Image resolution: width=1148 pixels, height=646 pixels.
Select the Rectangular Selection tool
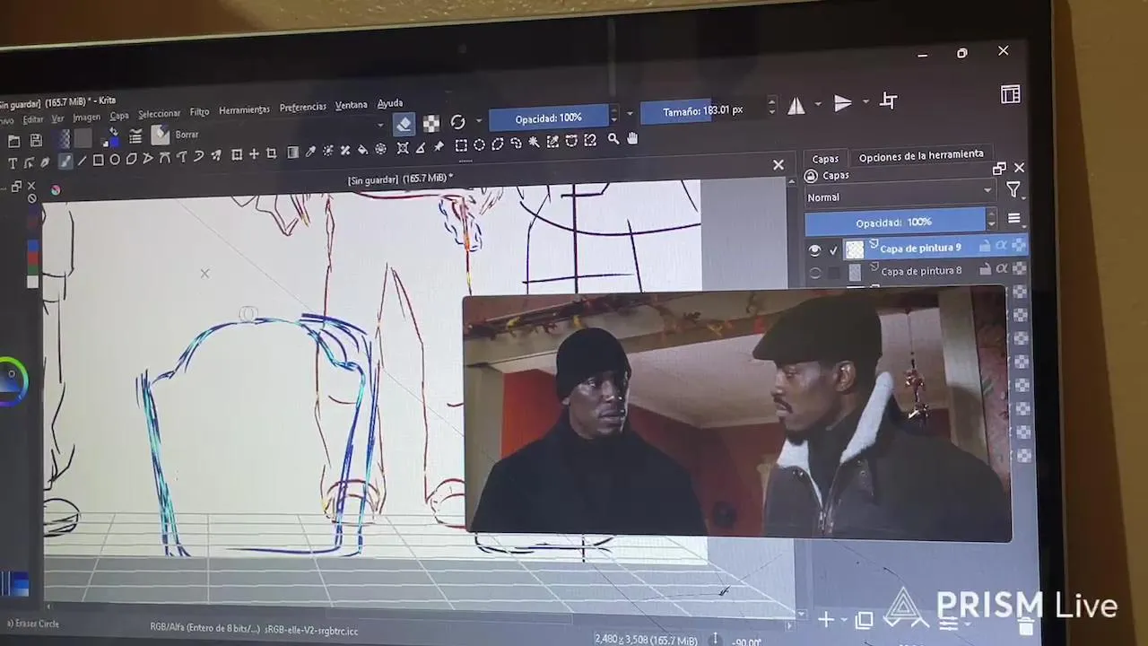[x=461, y=145]
